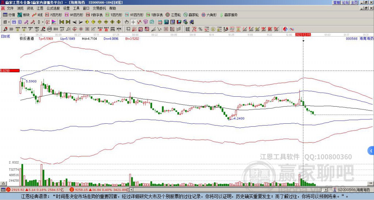Open the P数字表 tool
The width and height of the screenshot is (374, 200).
(94, 15)
